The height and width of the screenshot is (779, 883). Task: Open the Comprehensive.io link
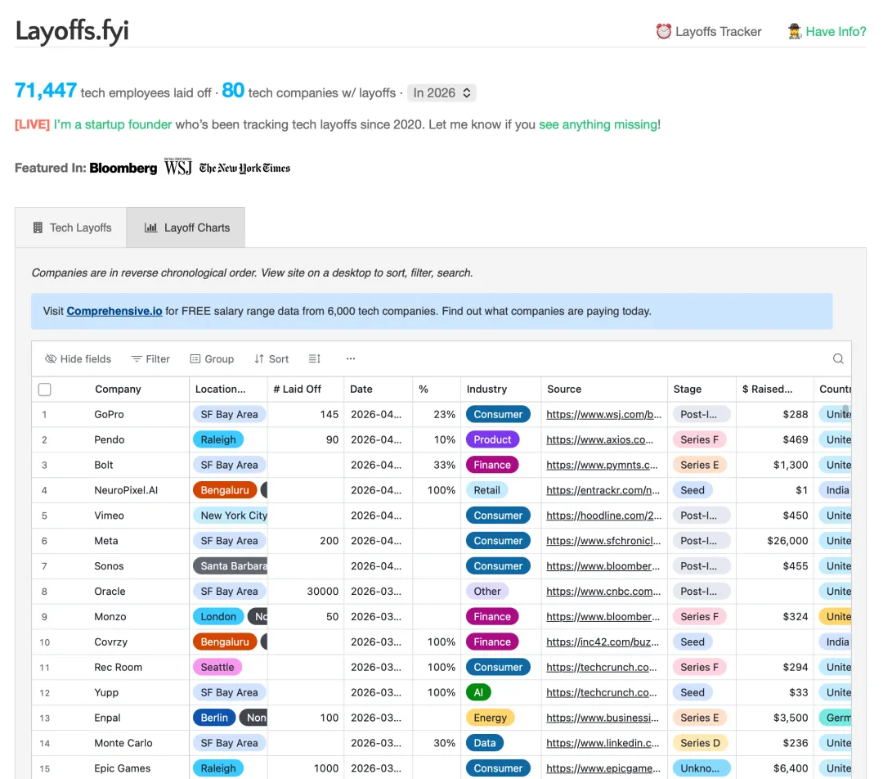pyautogui.click(x=114, y=311)
